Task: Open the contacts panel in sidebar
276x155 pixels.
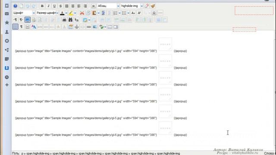Action: pyautogui.click(x=7, y=32)
